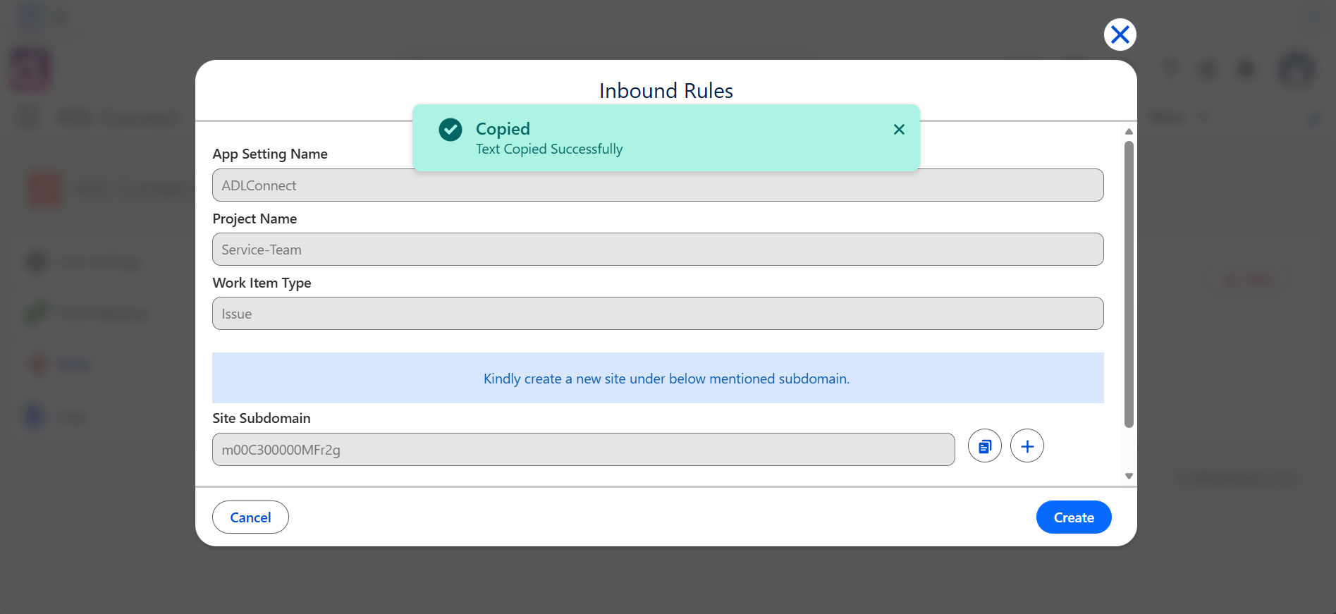Click the Create button
The height and width of the screenshot is (614, 1336).
coord(1074,517)
